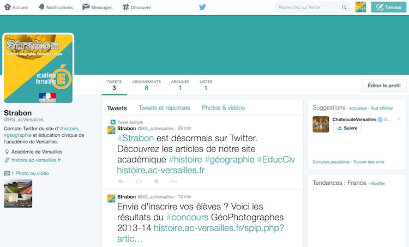The height and width of the screenshot is (247, 409).
Task: Open ChateaudeVersailles avatar thumbnail
Action: tap(321, 124)
